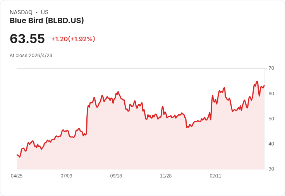Click the US market label
Screen dimensions: 285x196
45,12
